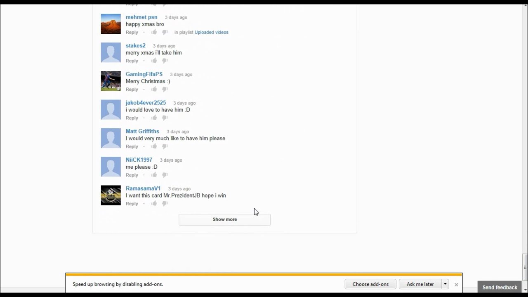Thumbs down NiiCK1997's comment

click(x=165, y=175)
